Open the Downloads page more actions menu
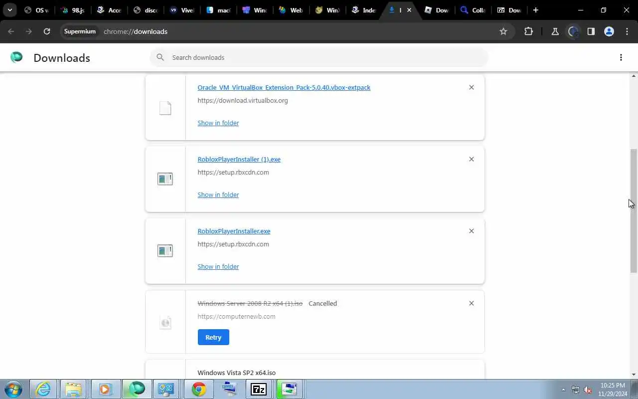Screen dimensions: 638x399 621,57
